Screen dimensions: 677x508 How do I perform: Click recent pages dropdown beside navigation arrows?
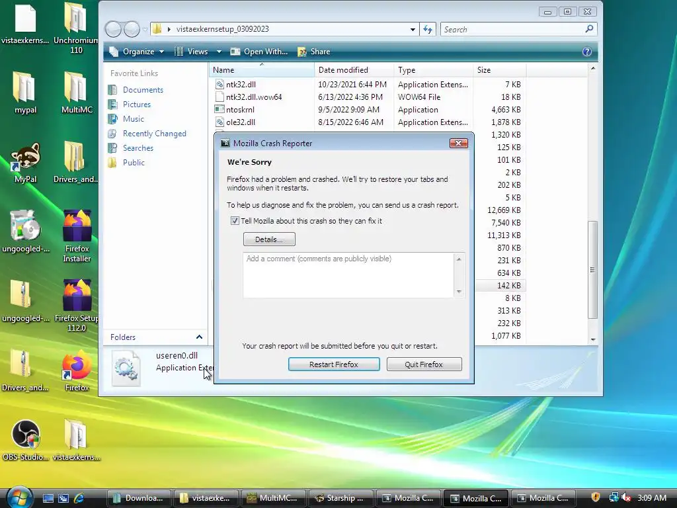[145, 29]
